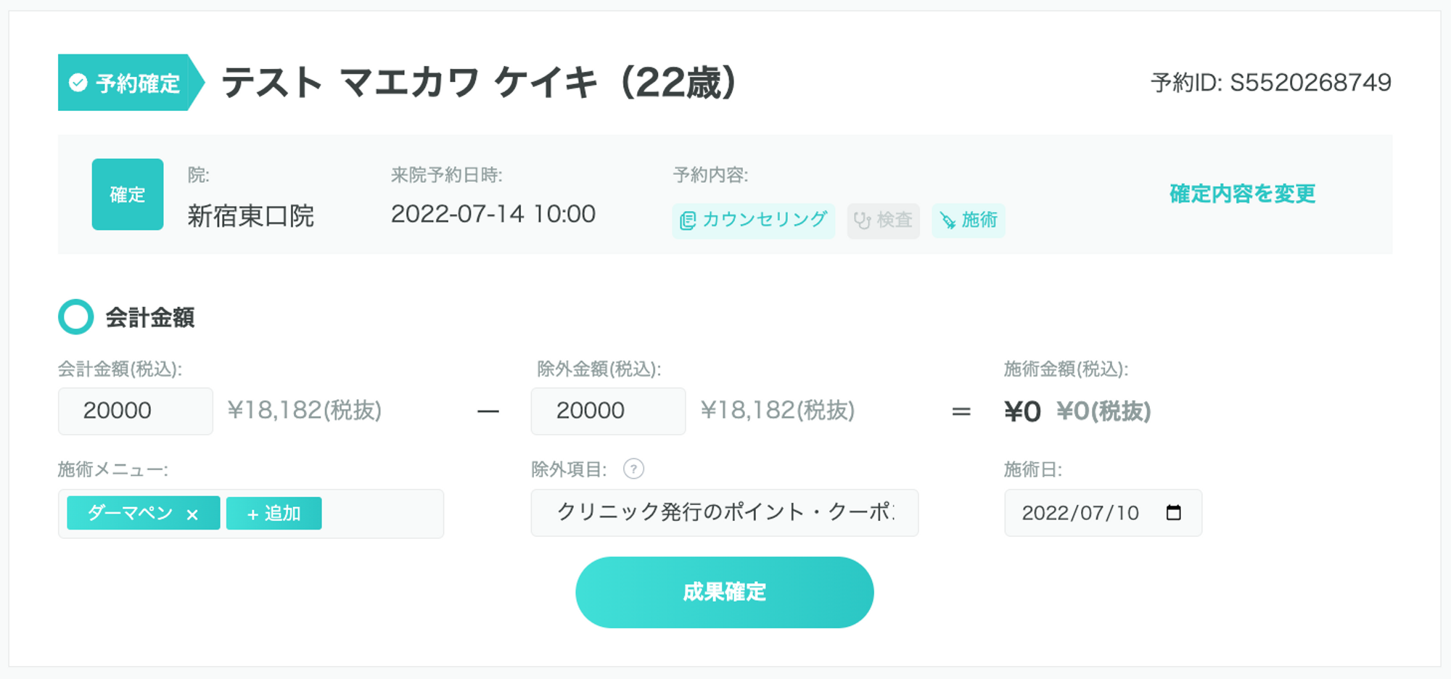1451x679 pixels.
Task: Click the 施術メニュー selection box
Action: click(x=382, y=514)
